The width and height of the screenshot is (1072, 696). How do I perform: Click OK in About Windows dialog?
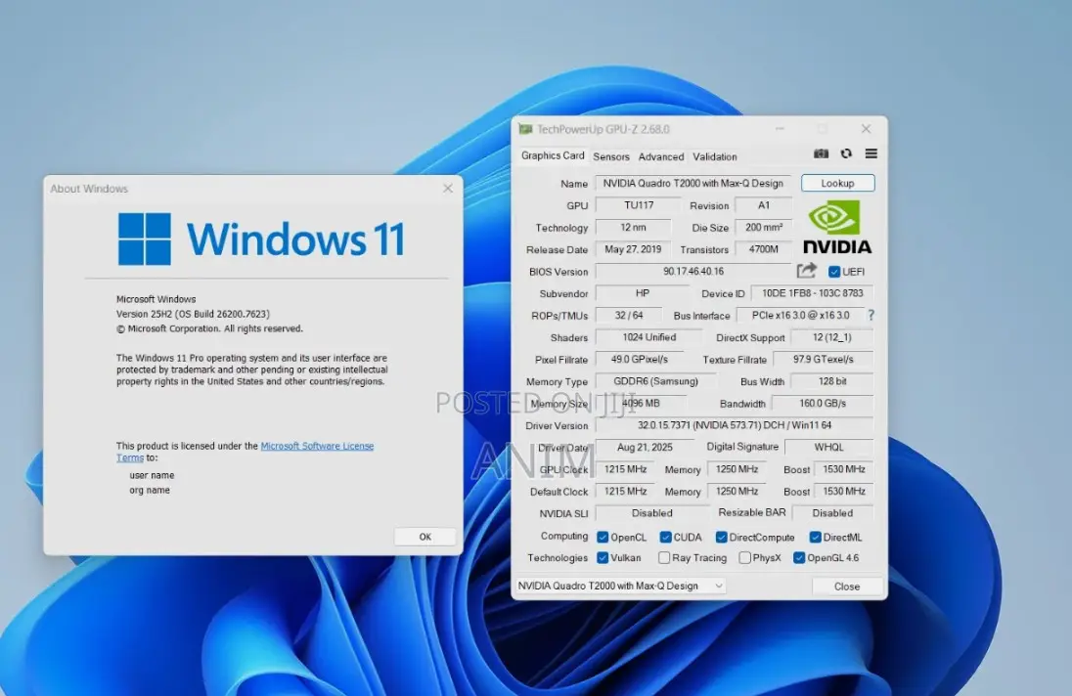(x=425, y=537)
